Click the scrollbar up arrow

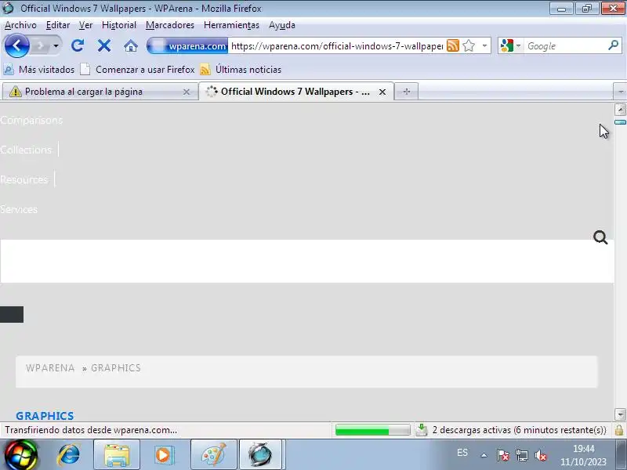[620, 110]
